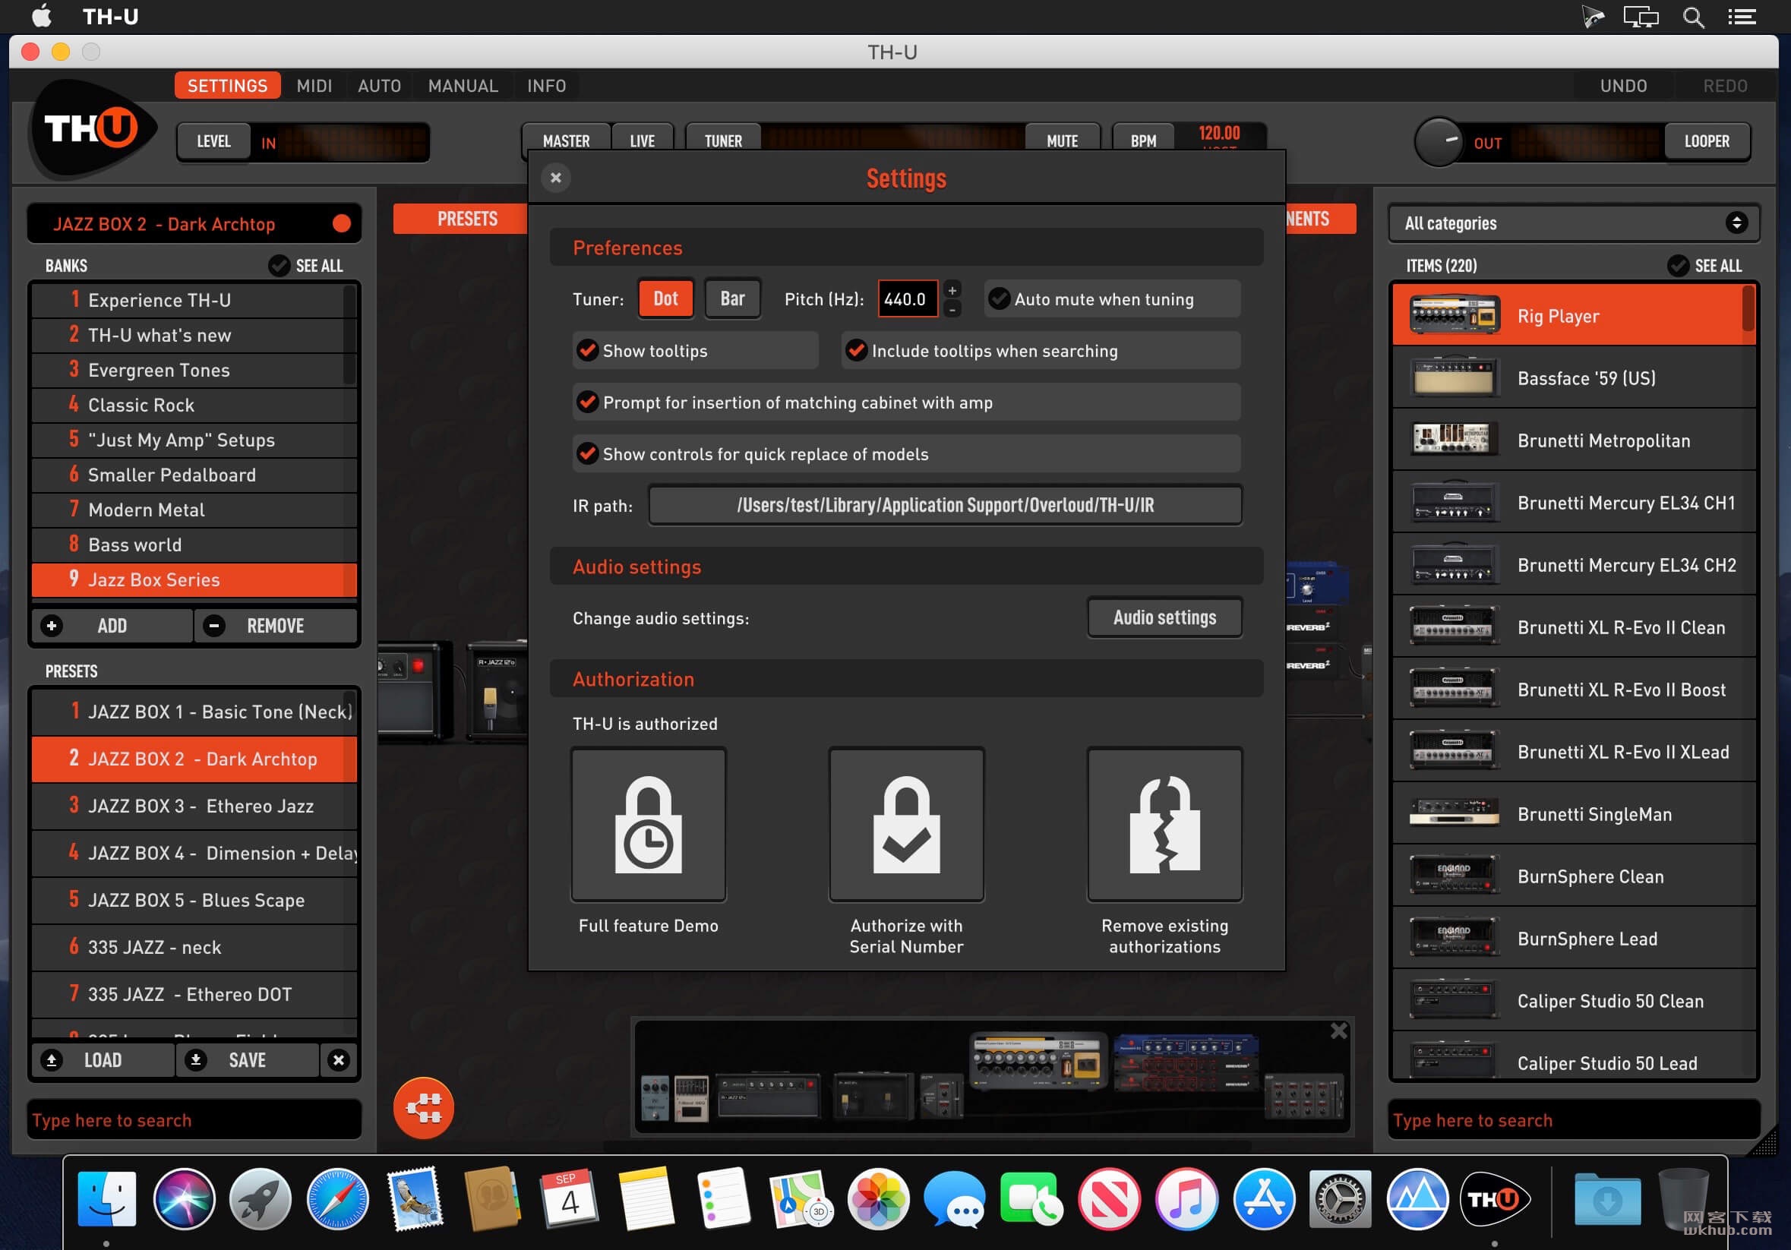Click the TUNER button

click(723, 141)
